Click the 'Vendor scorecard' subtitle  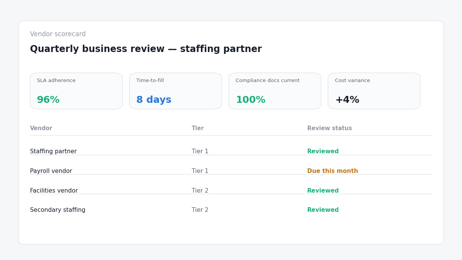(x=58, y=34)
